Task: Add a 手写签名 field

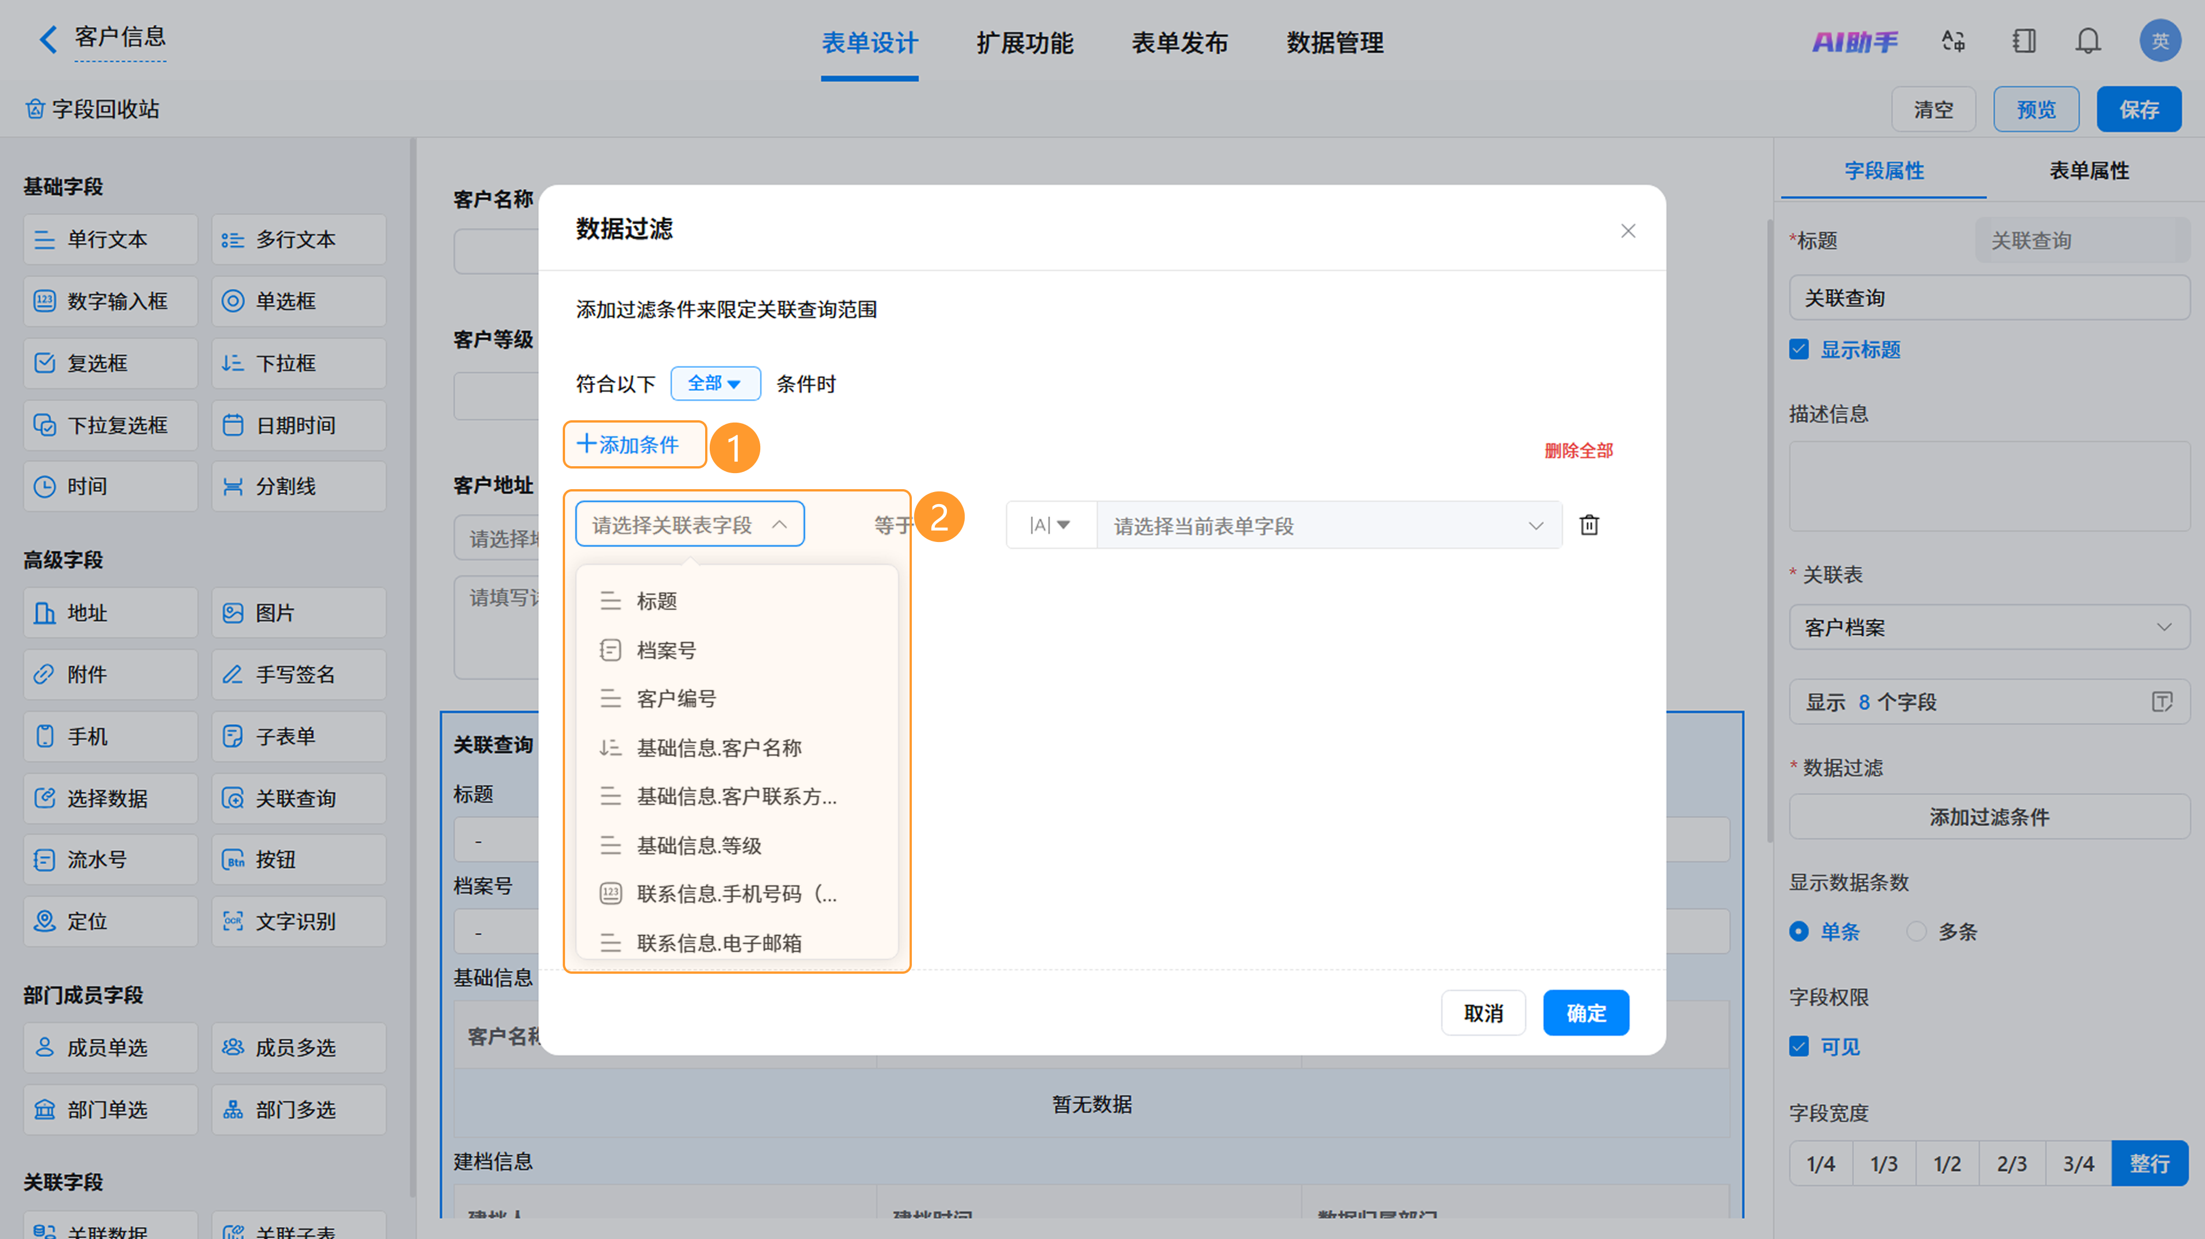Action: pos(299,674)
